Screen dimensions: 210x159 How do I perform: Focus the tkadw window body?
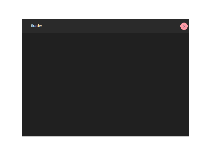(x=106, y=84)
